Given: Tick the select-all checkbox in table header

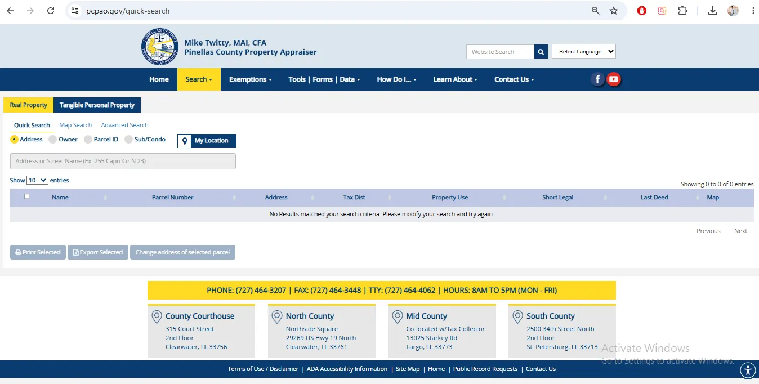Looking at the screenshot, I should click(x=26, y=197).
